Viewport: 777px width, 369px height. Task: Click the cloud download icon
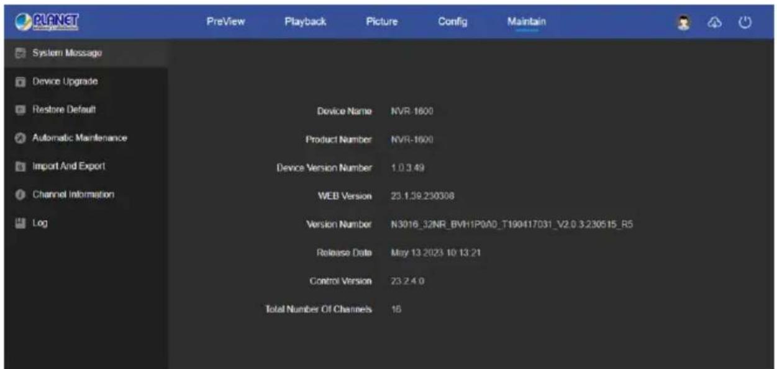pyautogui.click(x=715, y=22)
